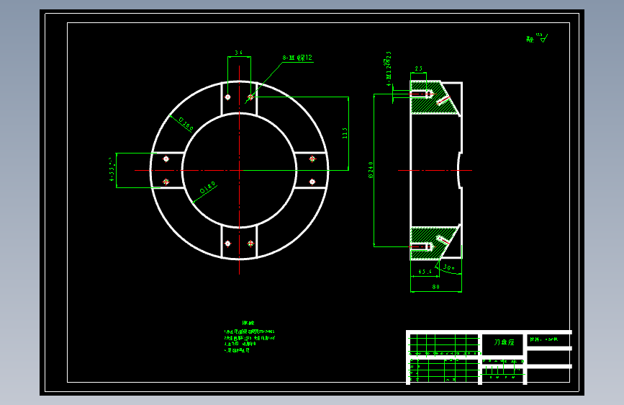Image resolution: width=624 pixels, height=405 pixels.
Task: Select the horizontal dimension above the top lug
Action: click(238, 53)
